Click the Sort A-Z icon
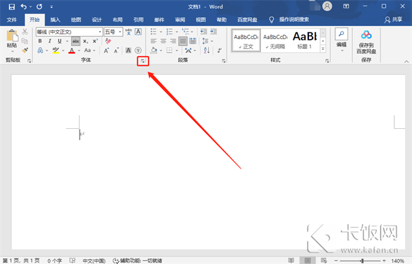The height and width of the screenshot is (264, 412). click(207, 50)
